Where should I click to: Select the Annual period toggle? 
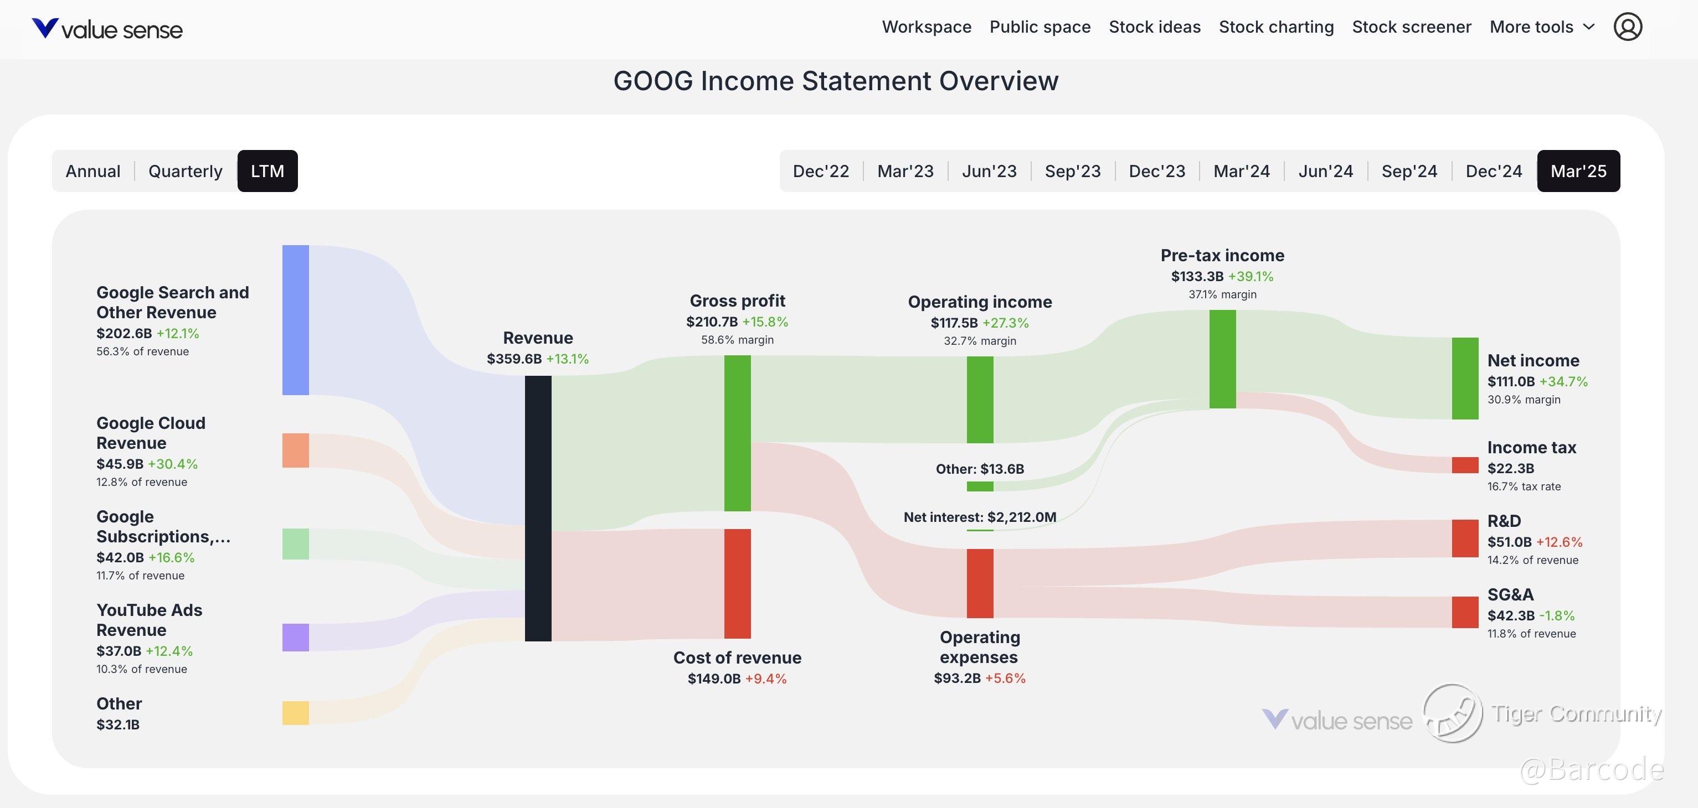pyautogui.click(x=93, y=171)
